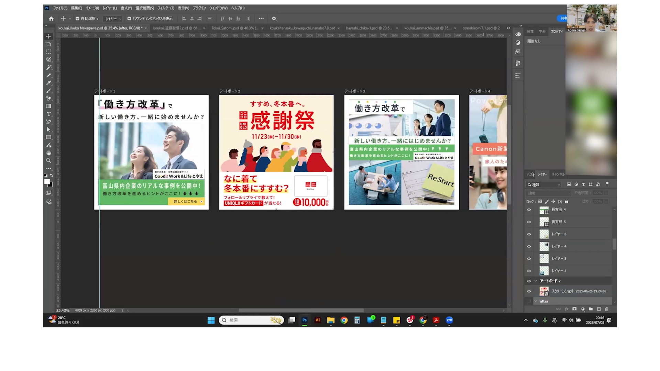
Task: Select the Hand tool
Action: tap(48, 153)
